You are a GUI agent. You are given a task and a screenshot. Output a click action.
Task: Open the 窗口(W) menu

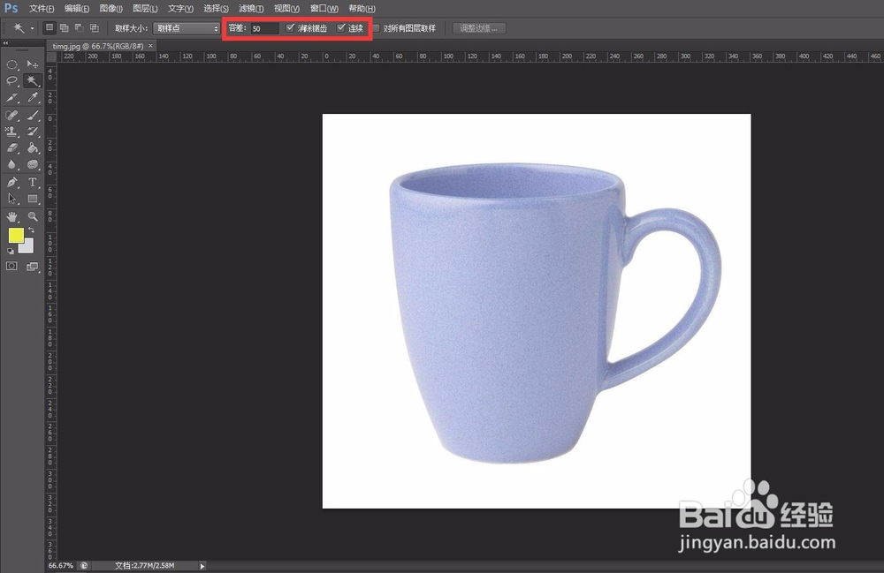(324, 9)
